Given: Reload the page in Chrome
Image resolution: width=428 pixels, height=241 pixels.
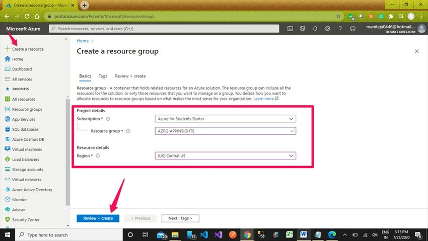Looking at the screenshot, I should coord(27,17).
